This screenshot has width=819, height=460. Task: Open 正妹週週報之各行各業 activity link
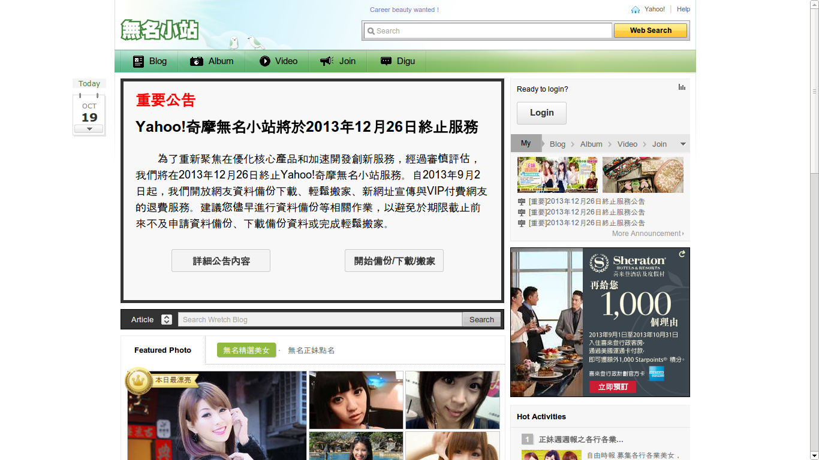581,440
